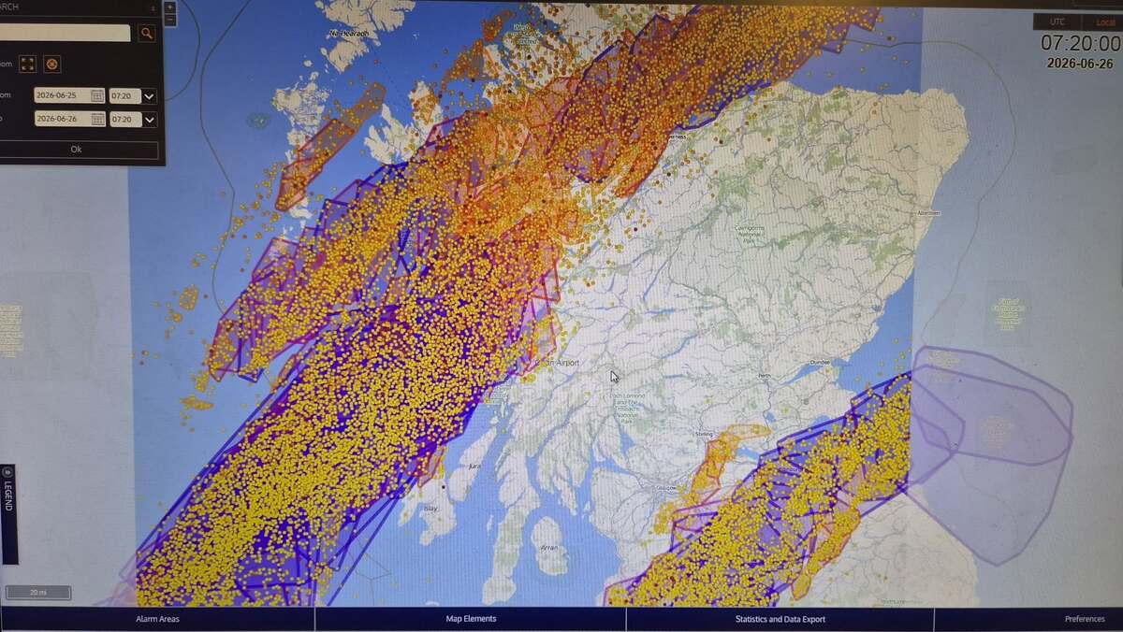The width and height of the screenshot is (1123, 632).
Task: Click the Dundee label on the map
Action: click(x=821, y=362)
